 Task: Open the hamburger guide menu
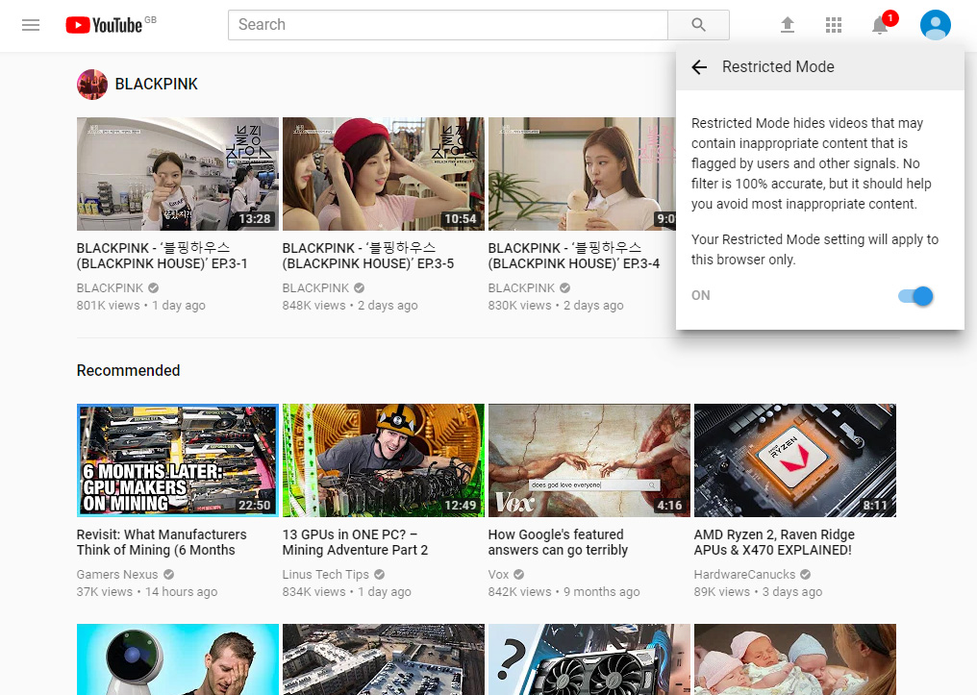click(x=31, y=25)
